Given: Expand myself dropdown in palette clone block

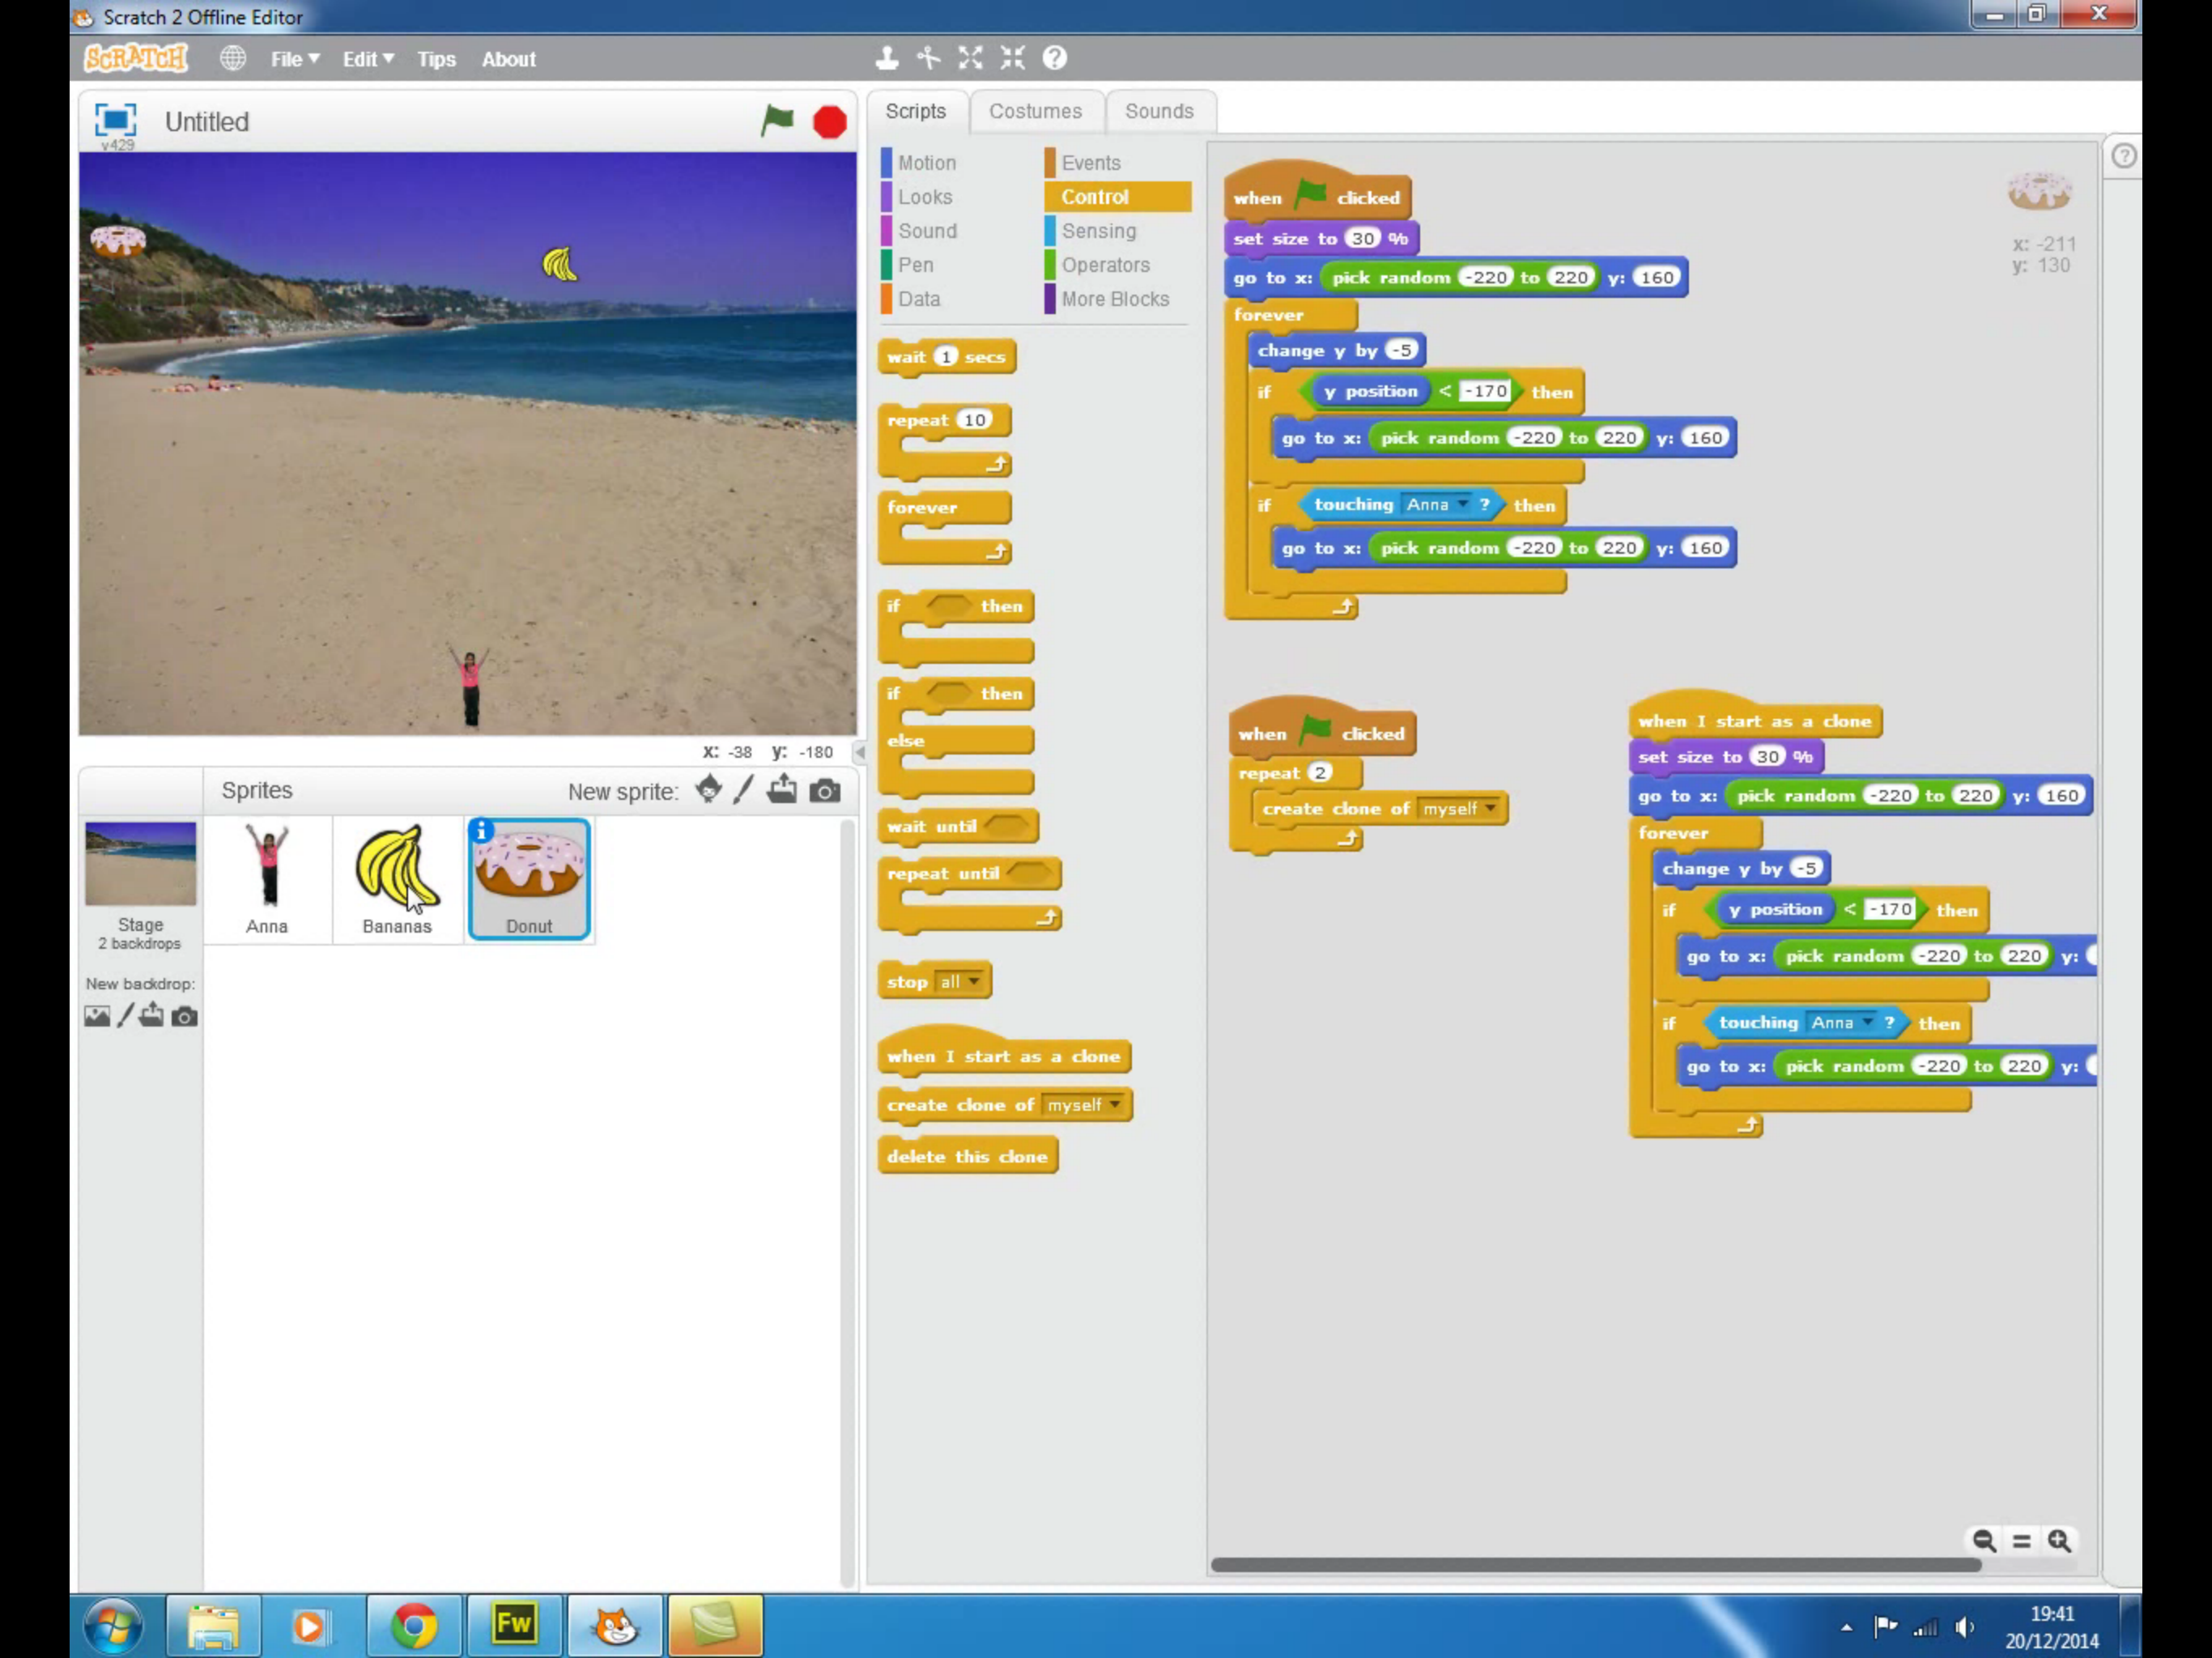Looking at the screenshot, I should point(1114,1105).
